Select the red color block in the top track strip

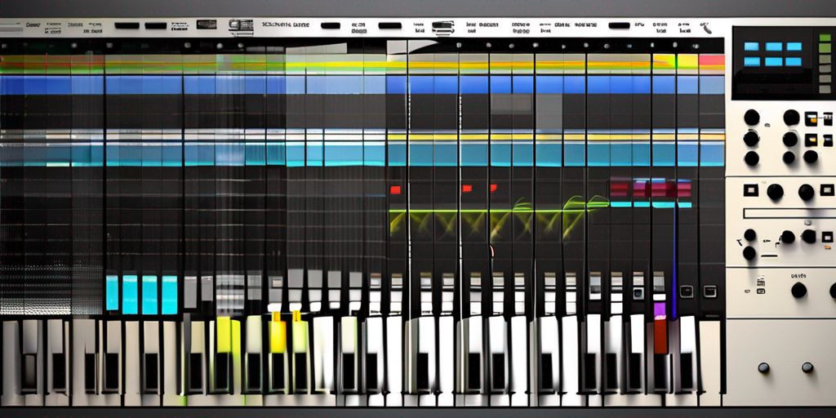[711, 62]
